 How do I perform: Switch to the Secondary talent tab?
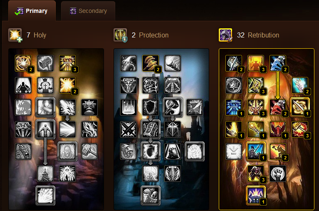coord(88,11)
